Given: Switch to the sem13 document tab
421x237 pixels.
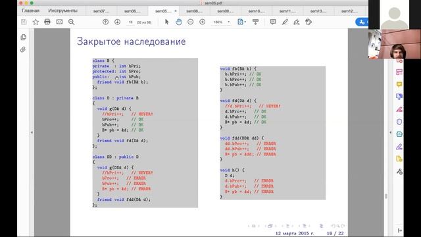Looking at the screenshot, I should tap(318, 11).
